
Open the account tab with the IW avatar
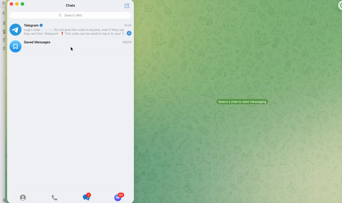coord(118,197)
